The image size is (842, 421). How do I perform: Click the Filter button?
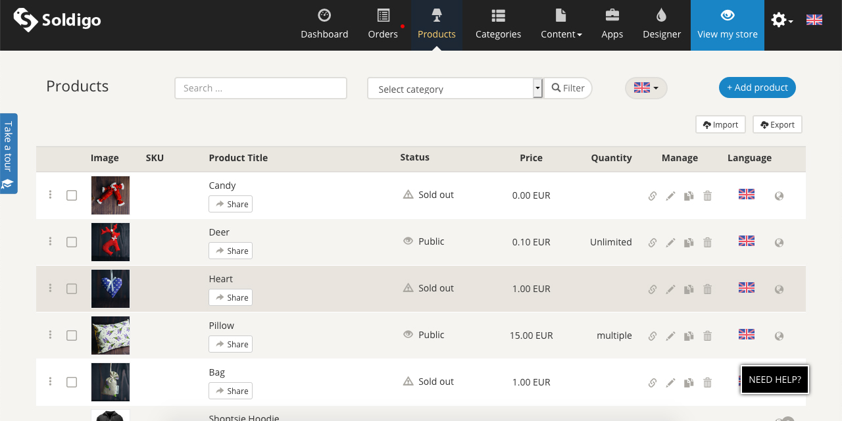click(x=568, y=88)
